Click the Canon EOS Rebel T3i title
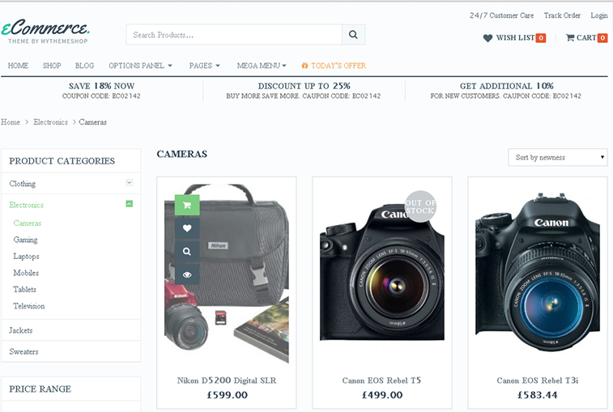613x412 pixels. 538,380
